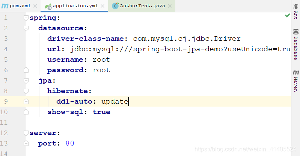
Task: Close the pom.xml tab
Action: click(x=35, y=6)
